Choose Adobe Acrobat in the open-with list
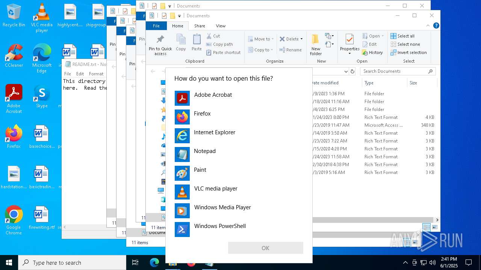This screenshot has width=481, height=270. 239,98
